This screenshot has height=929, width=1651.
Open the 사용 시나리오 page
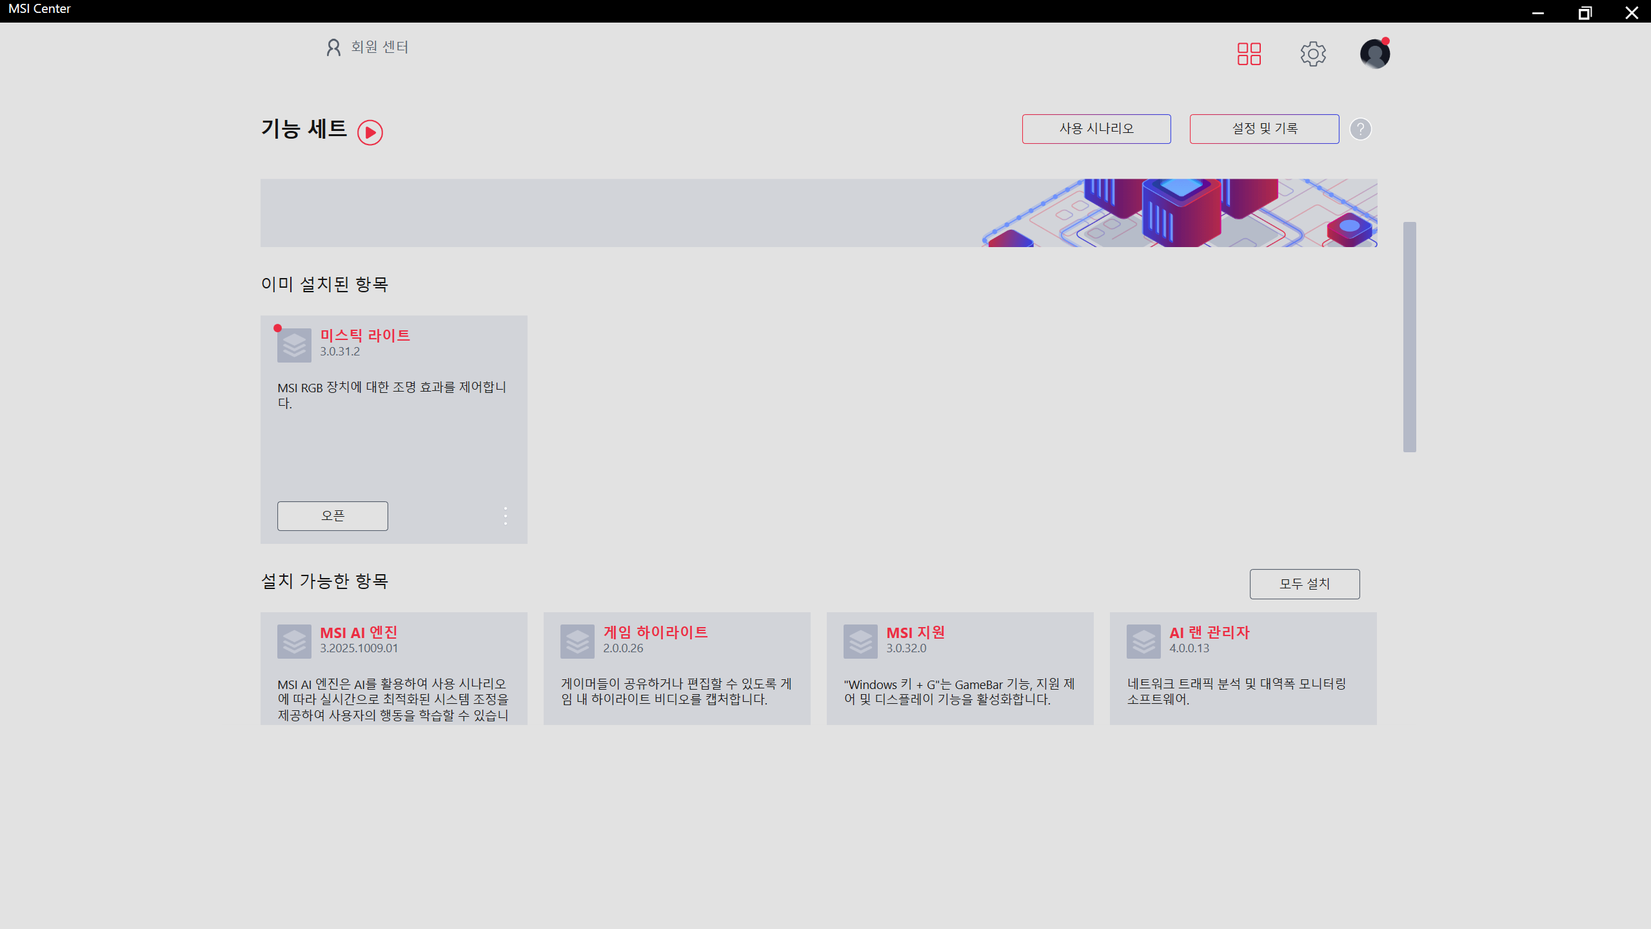[1096, 129]
